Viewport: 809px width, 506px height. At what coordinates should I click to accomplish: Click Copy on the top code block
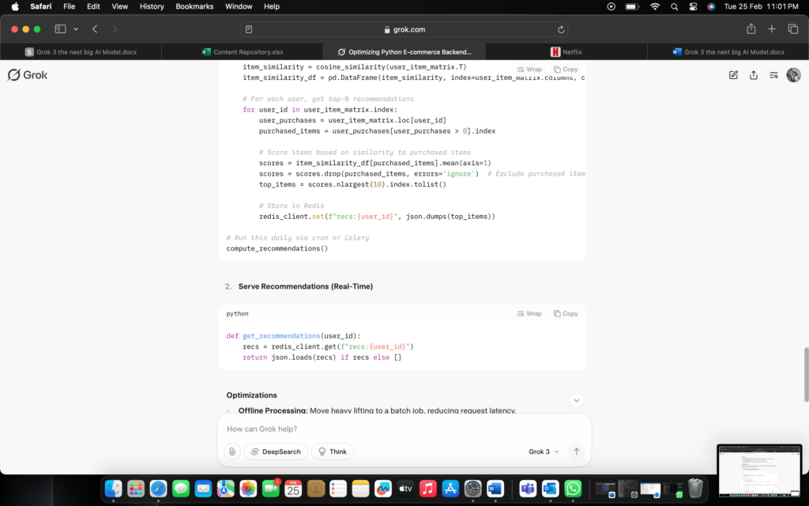coord(566,70)
